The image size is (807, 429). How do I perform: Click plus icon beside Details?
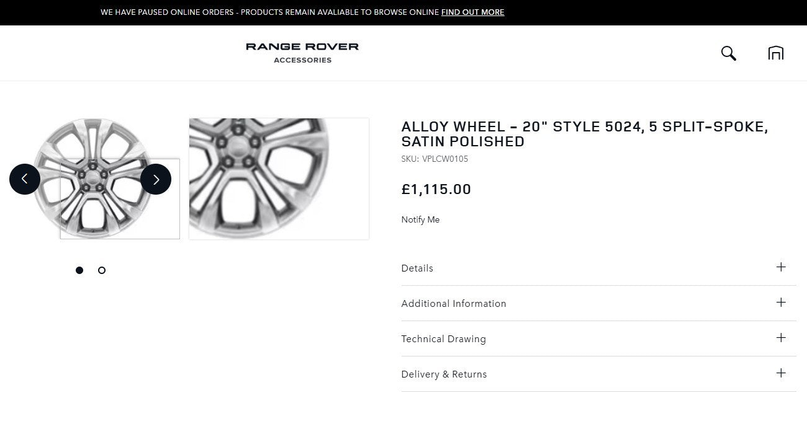pos(781,267)
